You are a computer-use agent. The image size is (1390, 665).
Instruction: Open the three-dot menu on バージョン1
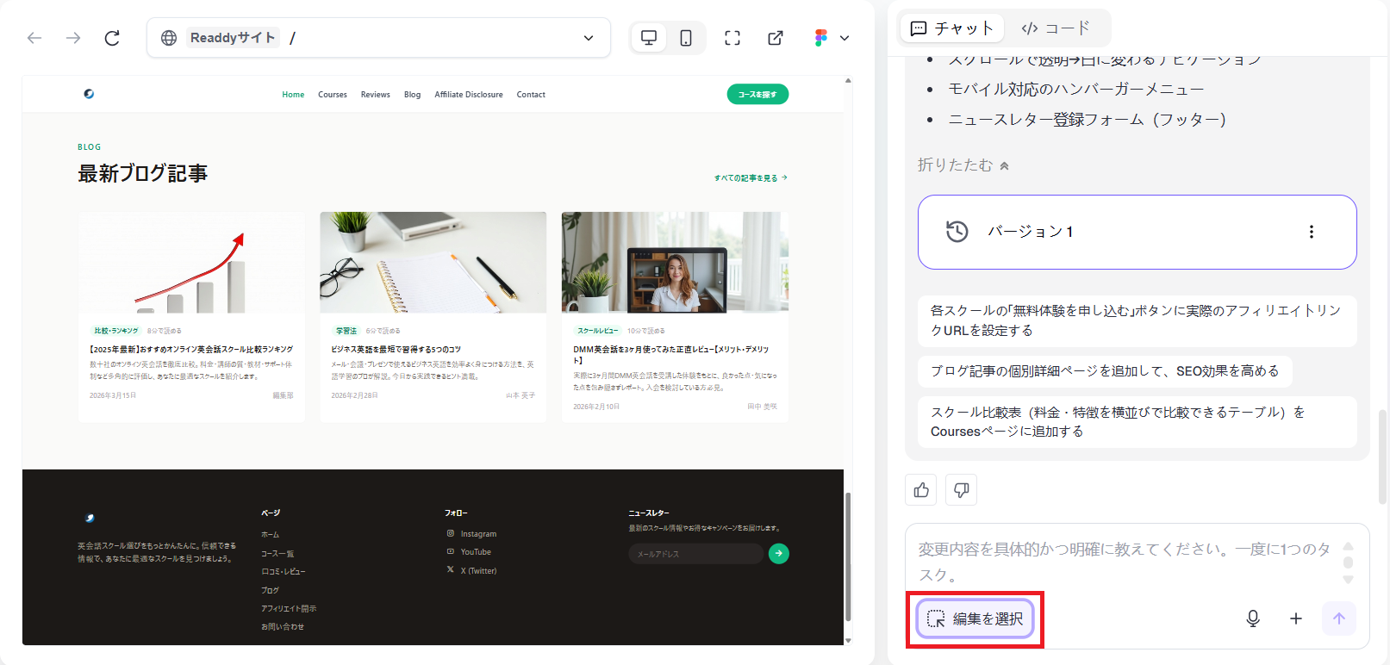(x=1312, y=232)
